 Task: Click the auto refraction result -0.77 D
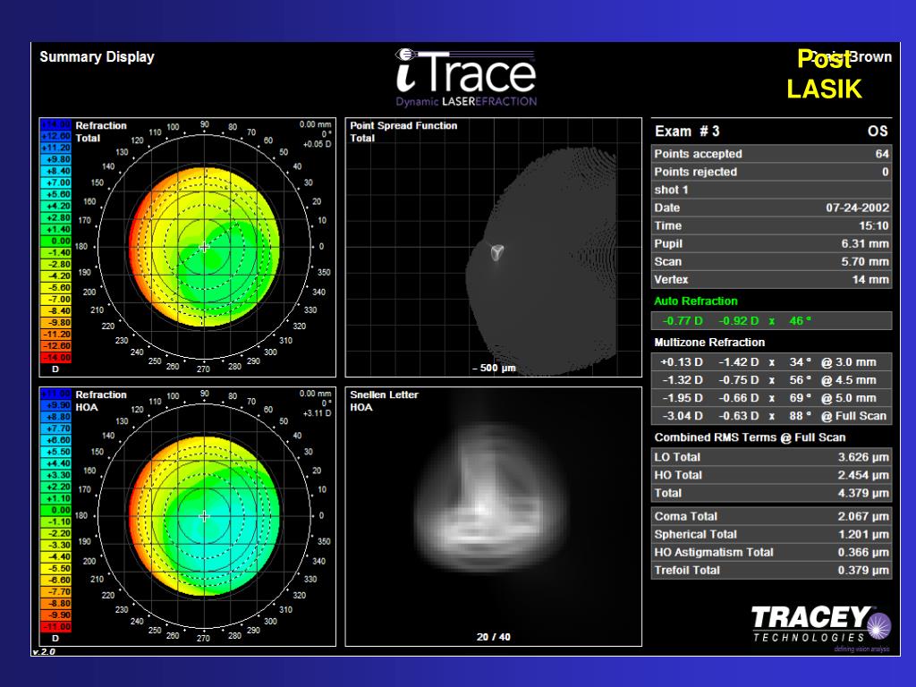pos(683,321)
